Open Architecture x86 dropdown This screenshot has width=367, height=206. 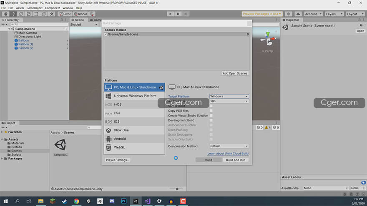tap(229, 101)
